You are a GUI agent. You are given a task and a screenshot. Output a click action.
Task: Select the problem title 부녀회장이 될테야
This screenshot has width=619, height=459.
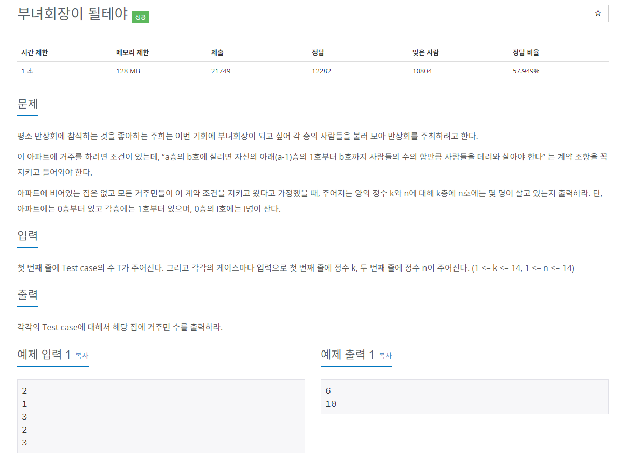coord(73,14)
